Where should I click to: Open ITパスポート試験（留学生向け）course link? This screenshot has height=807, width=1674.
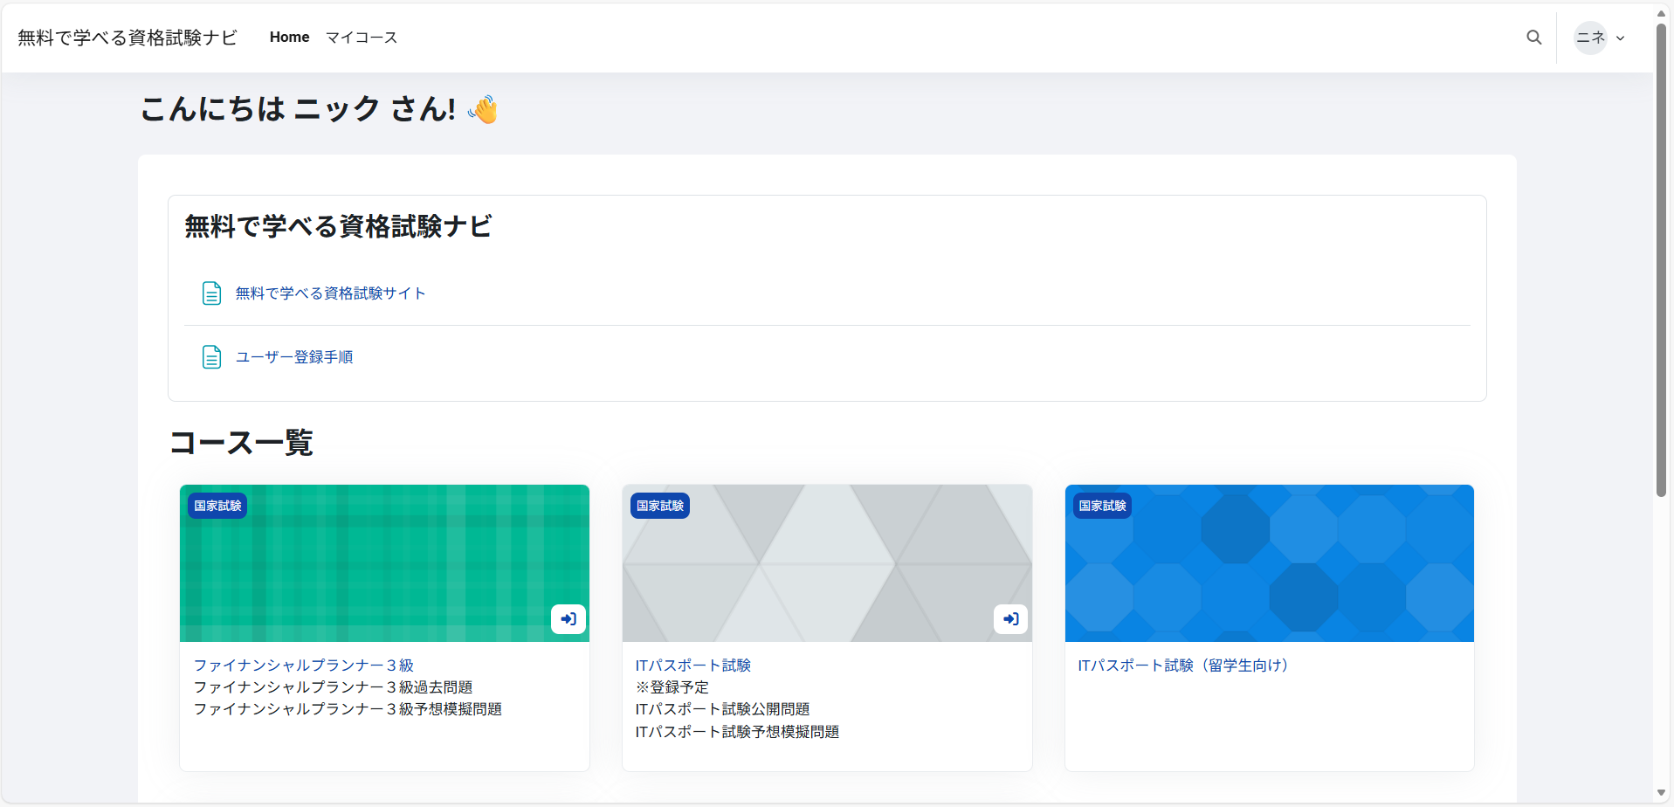click(1182, 666)
